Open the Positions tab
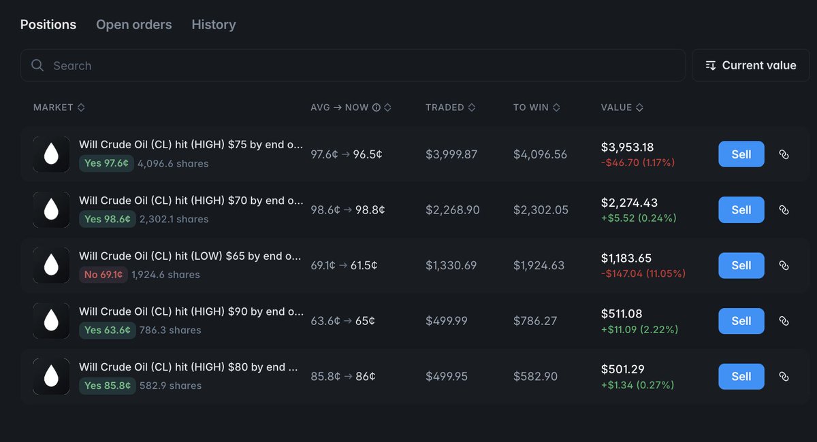Image resolution: width=817 pixels, height=442 pixels. click(x=48, y=24)
